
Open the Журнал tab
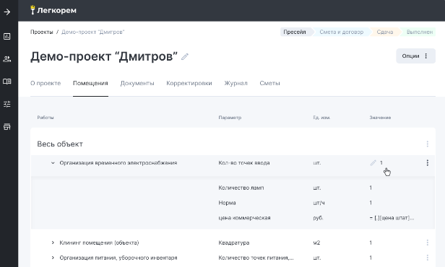[236, 83]
